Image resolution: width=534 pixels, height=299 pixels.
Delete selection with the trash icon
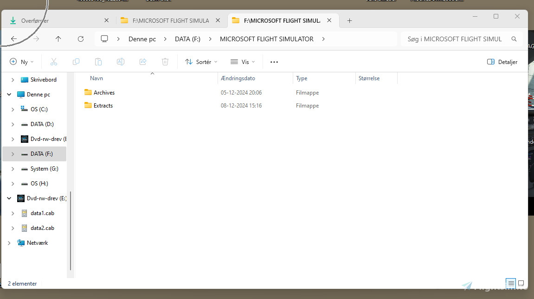(165, 62)
